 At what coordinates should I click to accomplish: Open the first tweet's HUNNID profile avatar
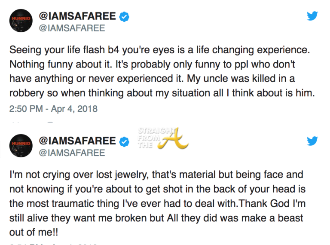pyautogui.click(x=20, y=21)
